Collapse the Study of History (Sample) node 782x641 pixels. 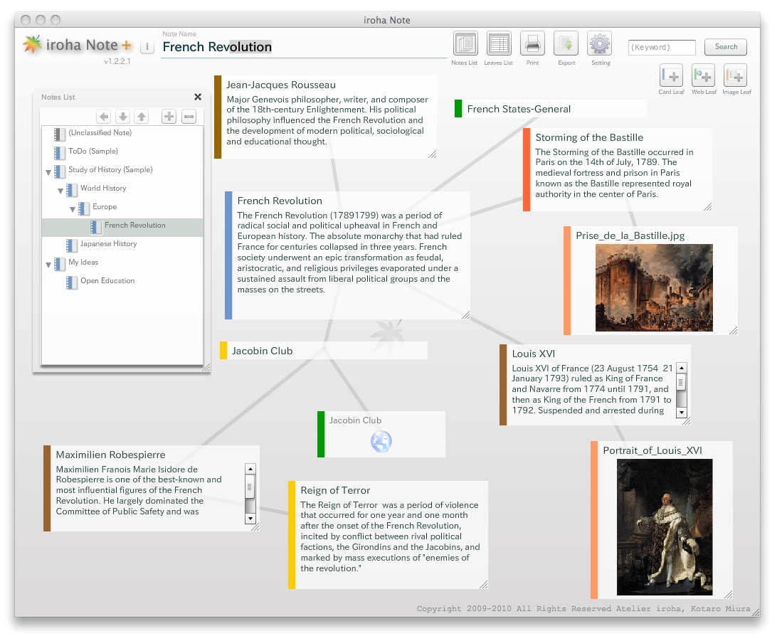tap(48, 172)
